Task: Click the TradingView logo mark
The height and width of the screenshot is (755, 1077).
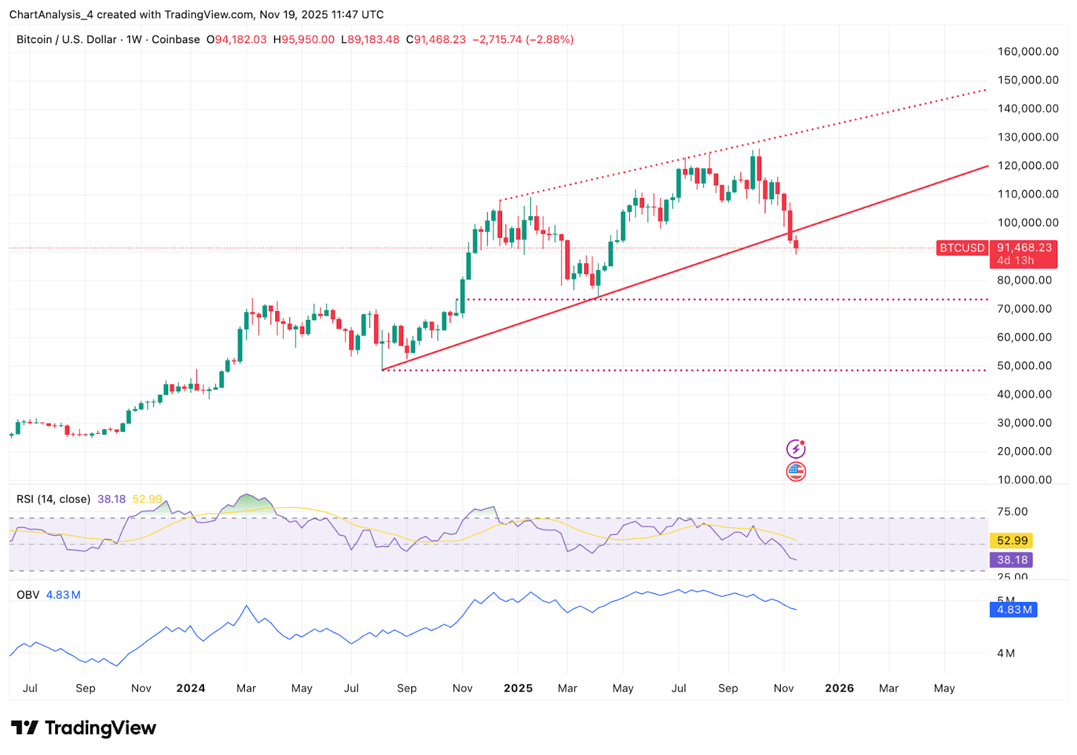Action: (25, 728)
